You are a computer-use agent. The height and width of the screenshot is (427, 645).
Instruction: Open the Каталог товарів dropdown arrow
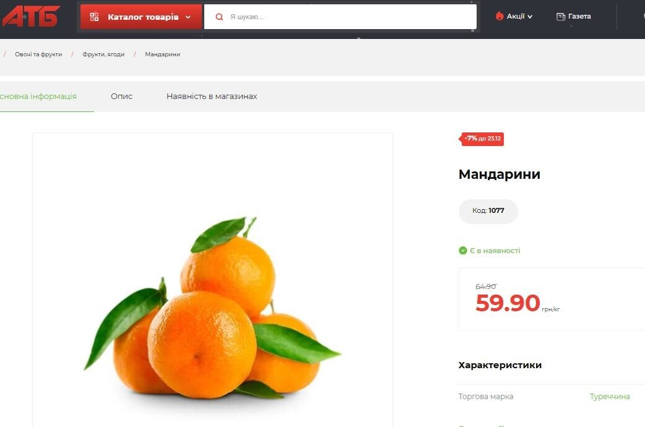coord(188,17)
